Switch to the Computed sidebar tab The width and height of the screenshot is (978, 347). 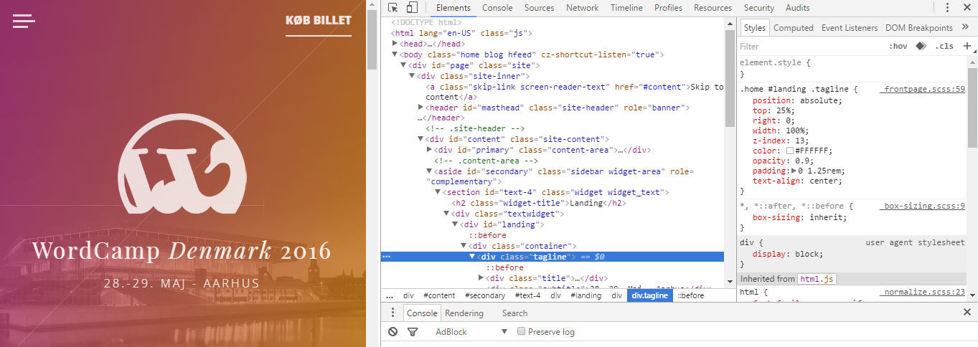click(x=794, y=28)
